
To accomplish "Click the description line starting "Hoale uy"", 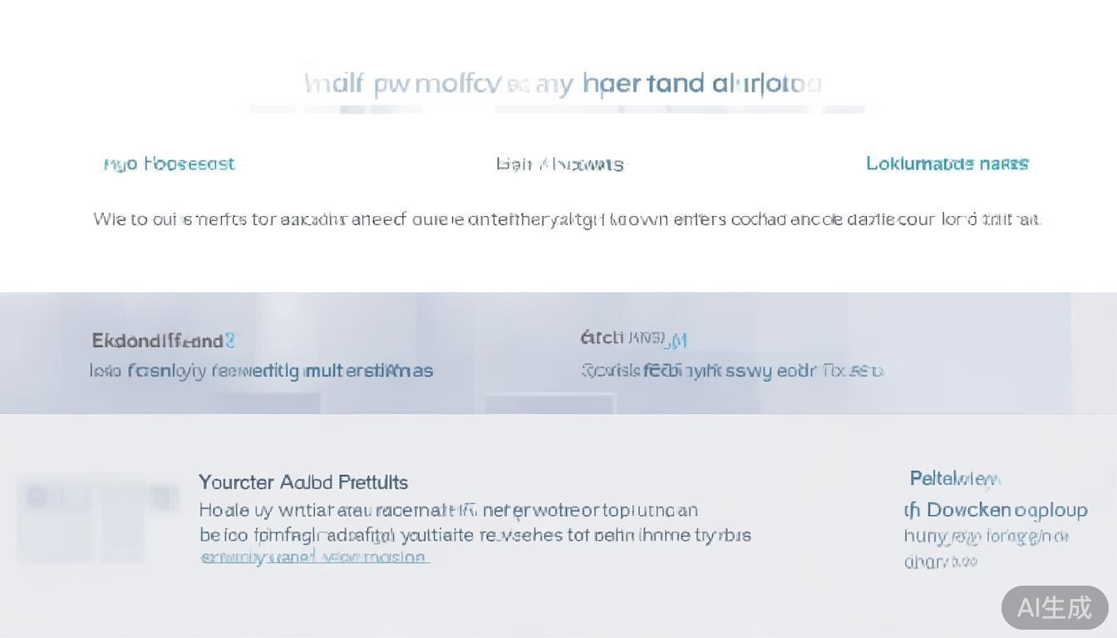I will coord(448,510).
